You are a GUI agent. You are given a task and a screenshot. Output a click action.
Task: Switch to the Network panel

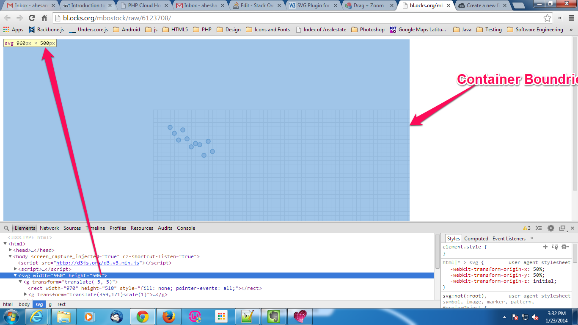tap(50, 228)
